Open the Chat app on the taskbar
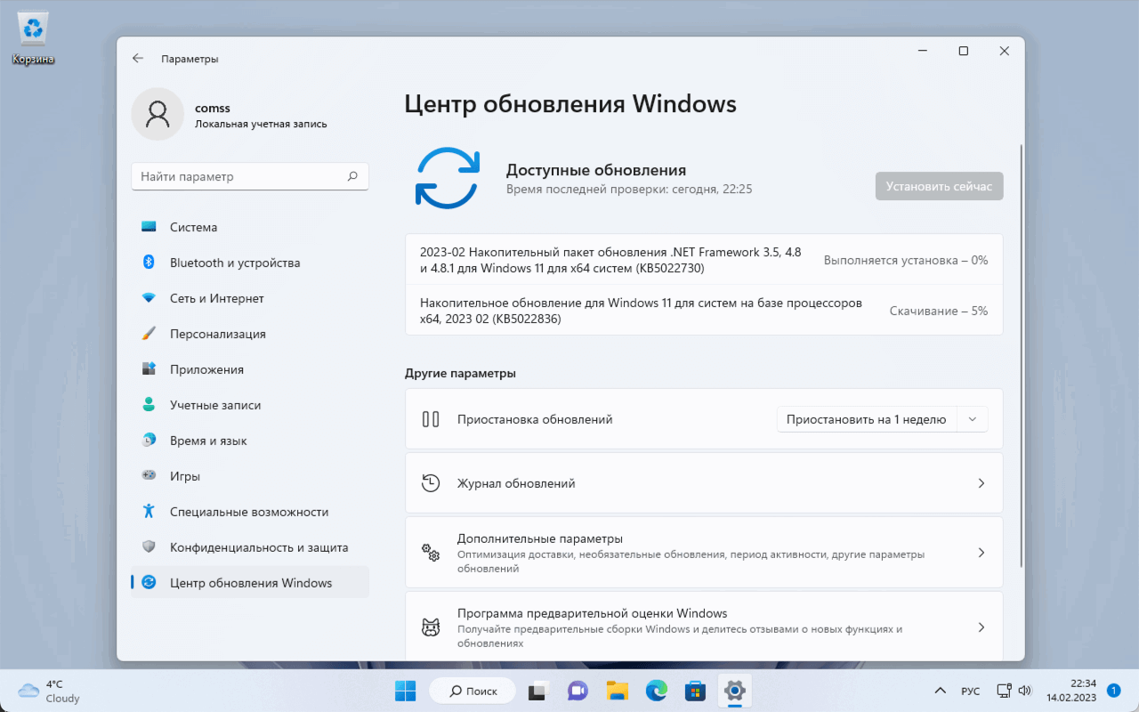 point(578,691)
